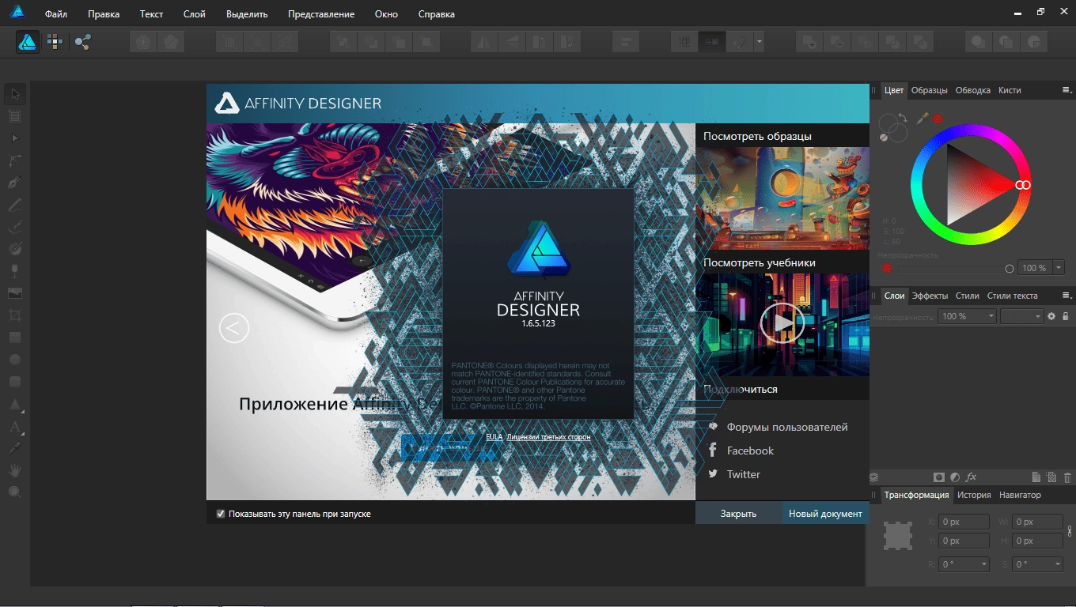Click the Новый документ button
The width and height of the screenshot is (1076, 607).
click(x=825, y=513)
